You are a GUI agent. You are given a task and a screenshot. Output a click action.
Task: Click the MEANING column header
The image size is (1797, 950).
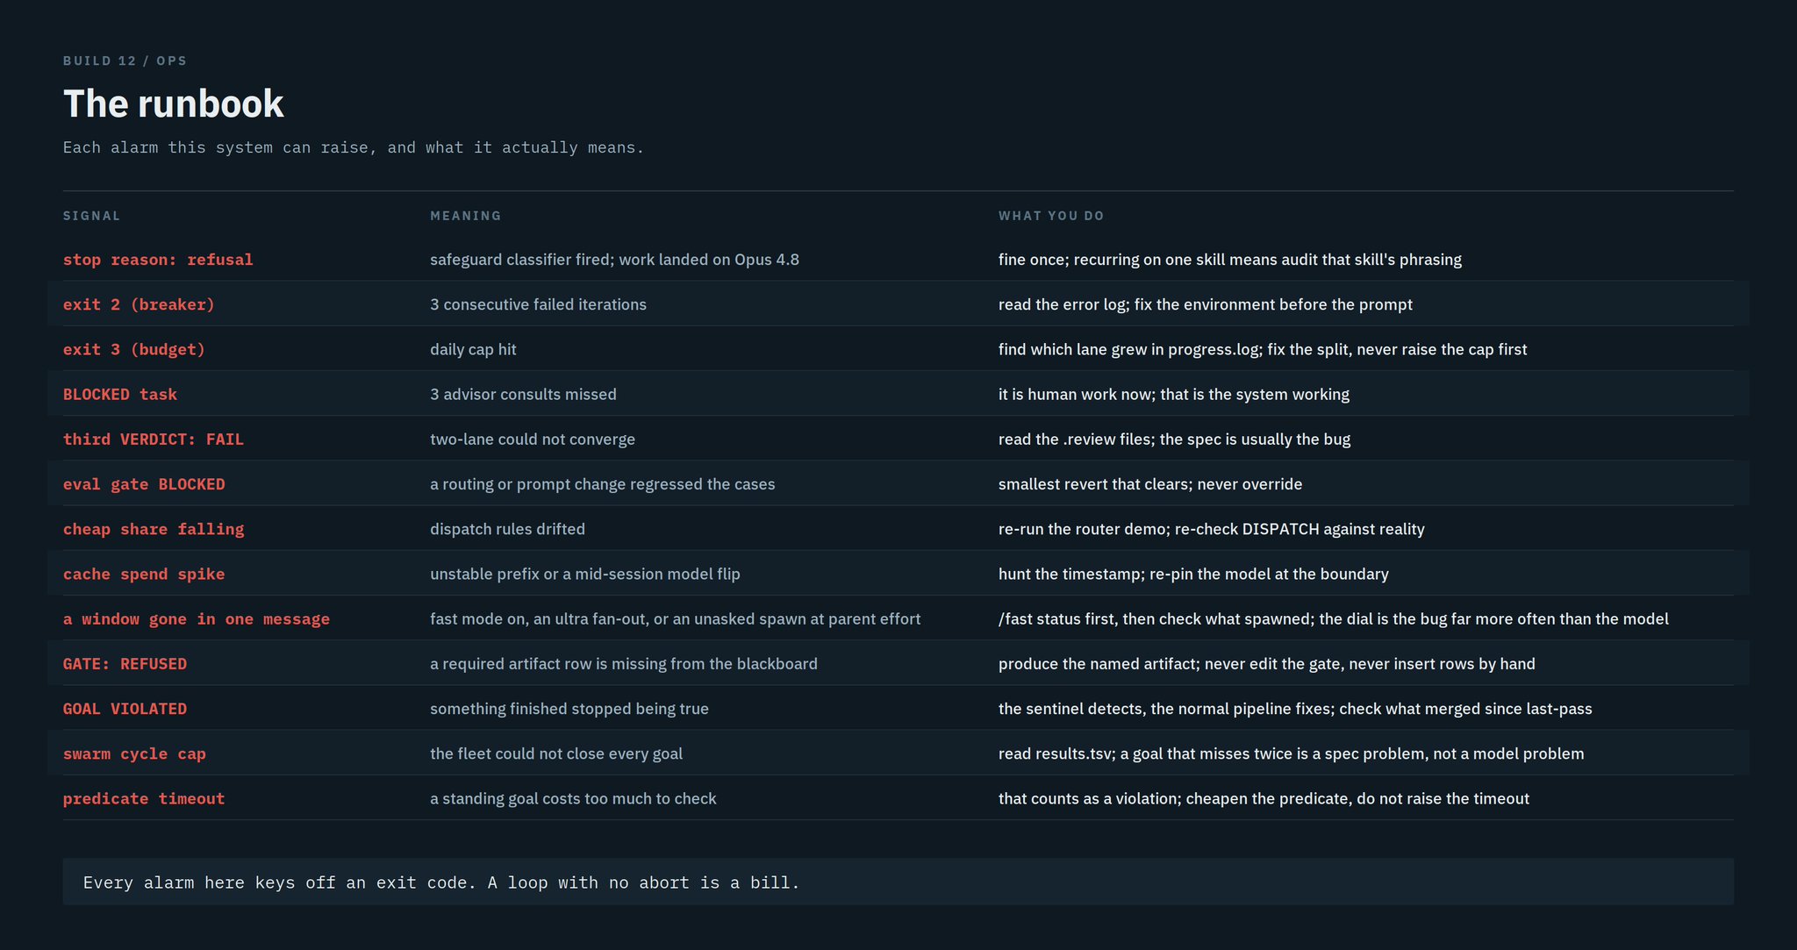click(466, 216)
